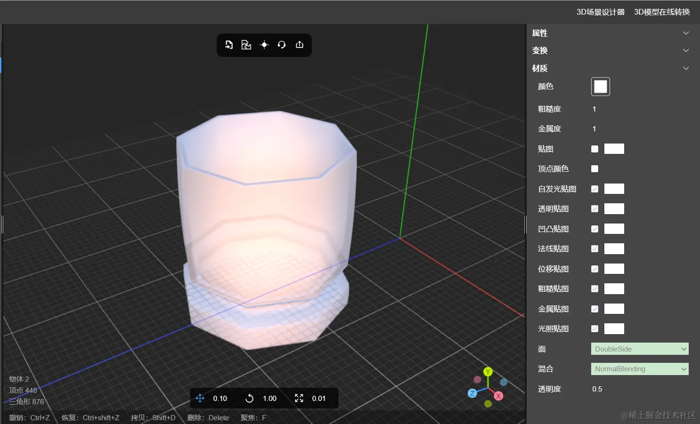
Task: Open the 3D场景设计器 menu item
Action: pyautogui.click(x=601, y=12)
